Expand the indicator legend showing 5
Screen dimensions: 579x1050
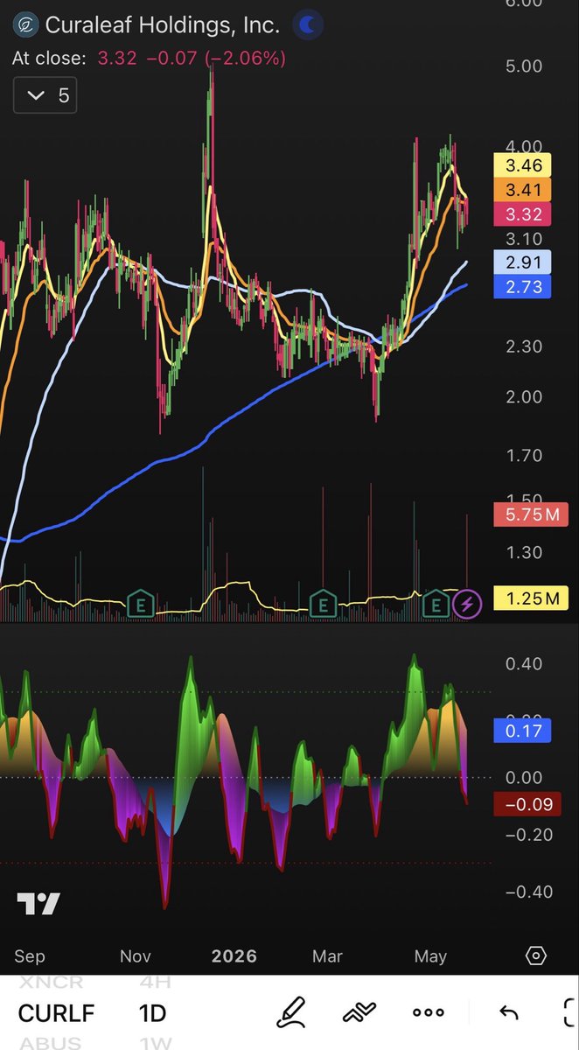coord(45,94)
